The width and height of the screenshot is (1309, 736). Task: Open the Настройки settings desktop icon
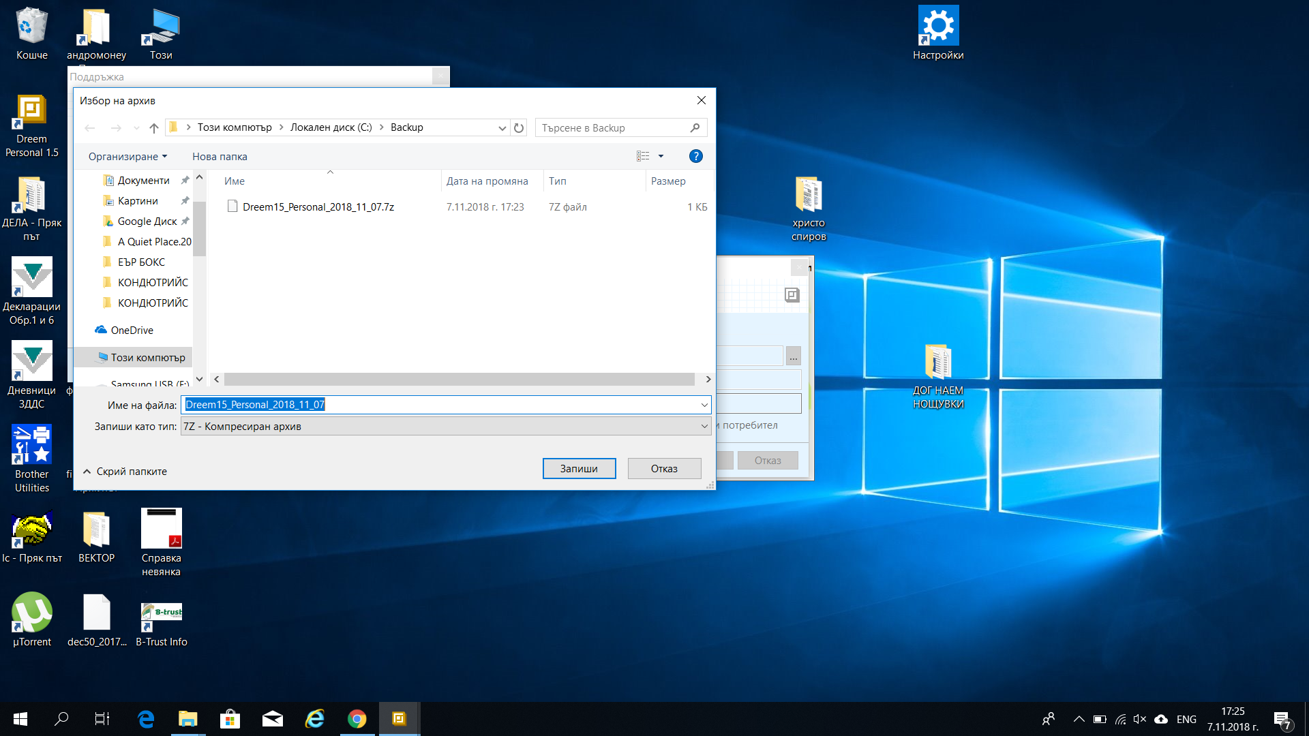tap(938, 34)
